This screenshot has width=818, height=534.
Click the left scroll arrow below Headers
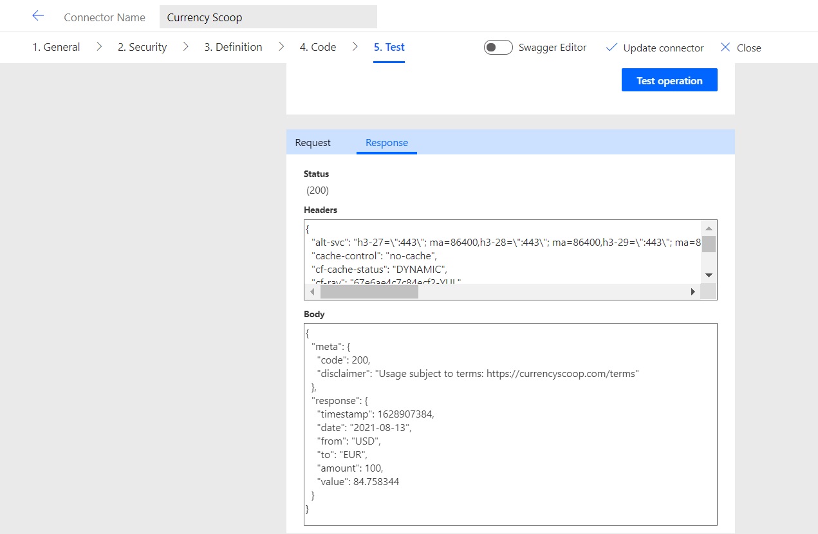coord(311,291)
